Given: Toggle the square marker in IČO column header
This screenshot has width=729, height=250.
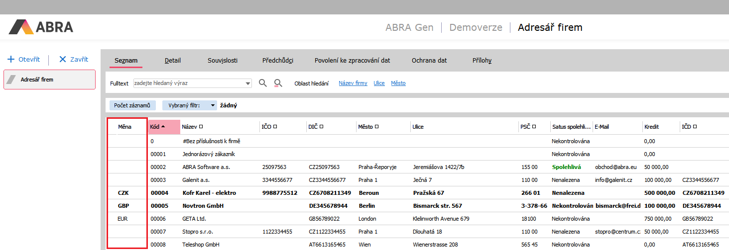Looking at the screenshot, I should tap(275, 127).
